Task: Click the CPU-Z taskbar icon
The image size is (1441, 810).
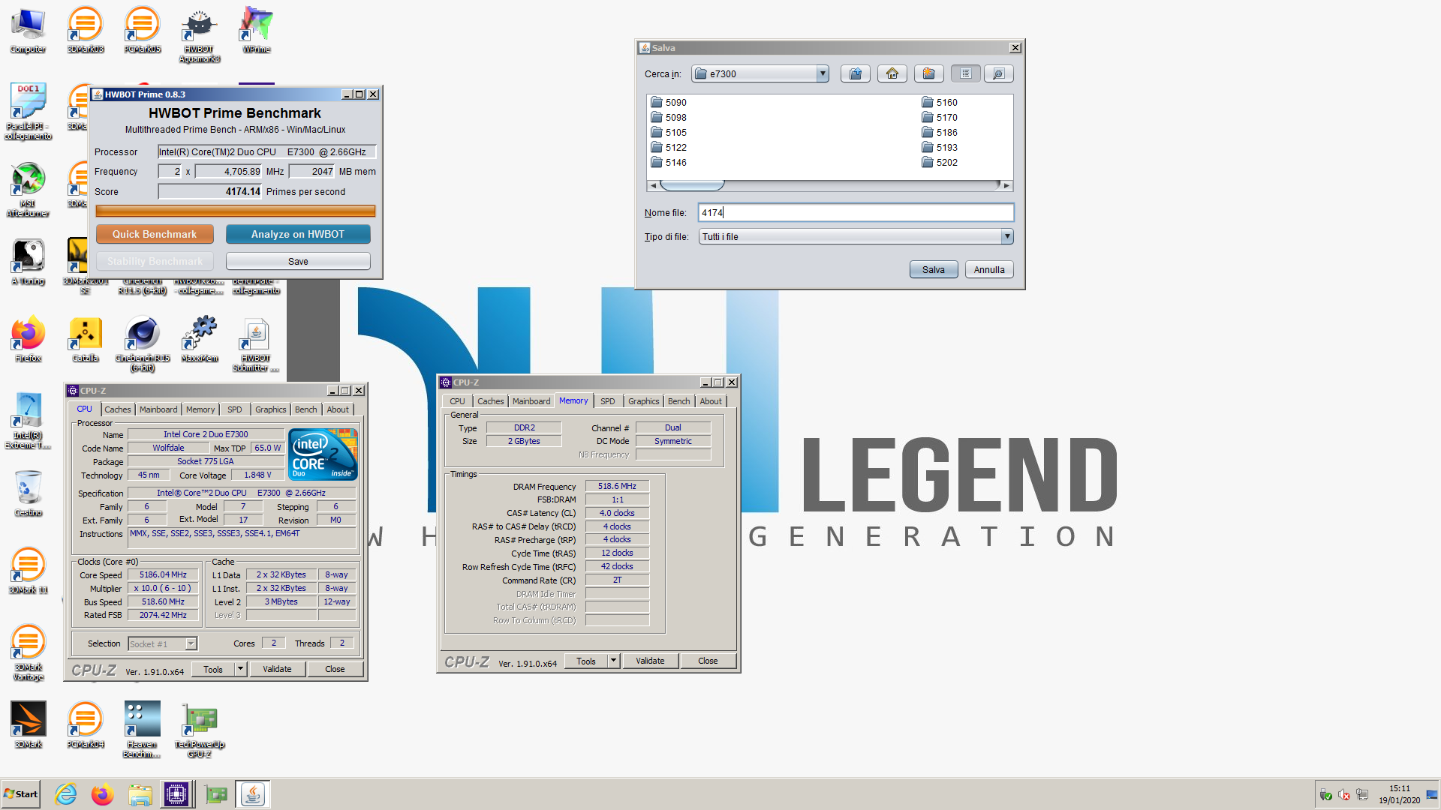Action: tap(176, 794)
